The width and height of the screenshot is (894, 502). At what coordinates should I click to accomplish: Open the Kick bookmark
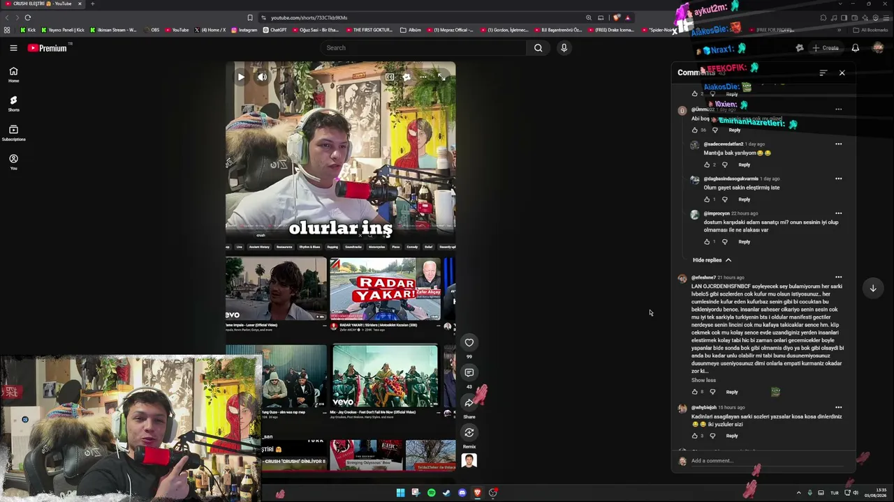coord(28,30)
